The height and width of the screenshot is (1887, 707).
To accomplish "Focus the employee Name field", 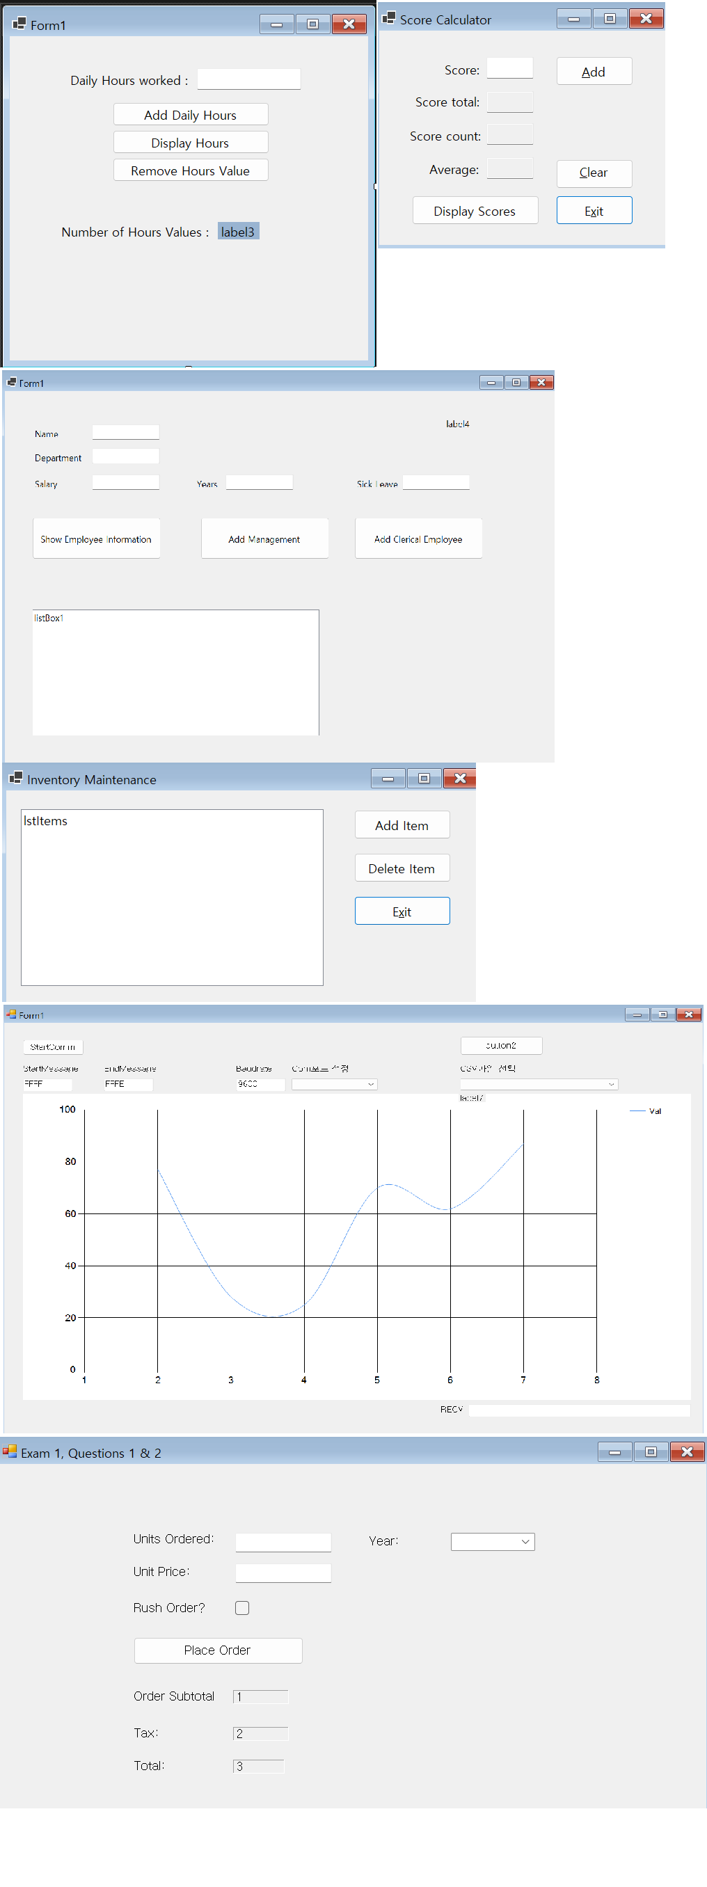I will [126, 432].
